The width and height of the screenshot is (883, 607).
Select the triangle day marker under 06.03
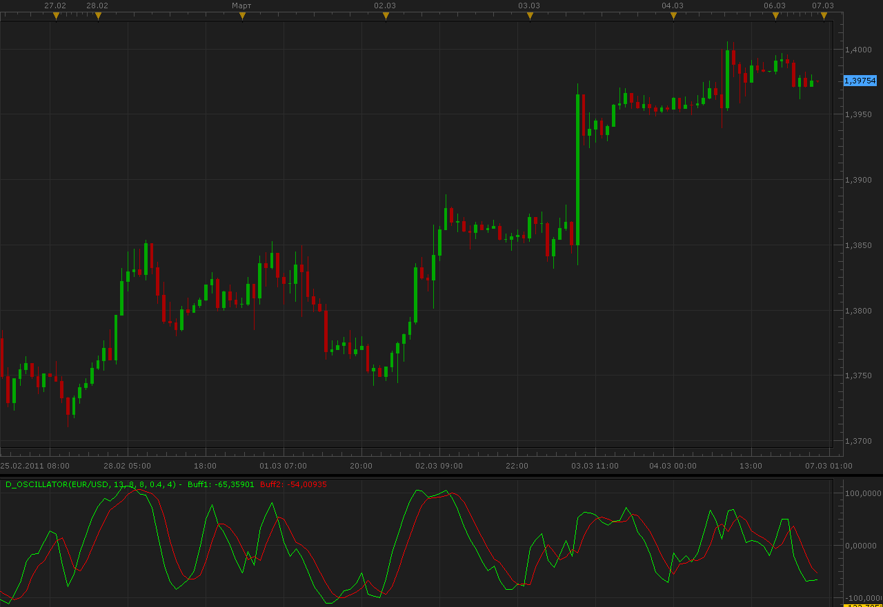775,16
